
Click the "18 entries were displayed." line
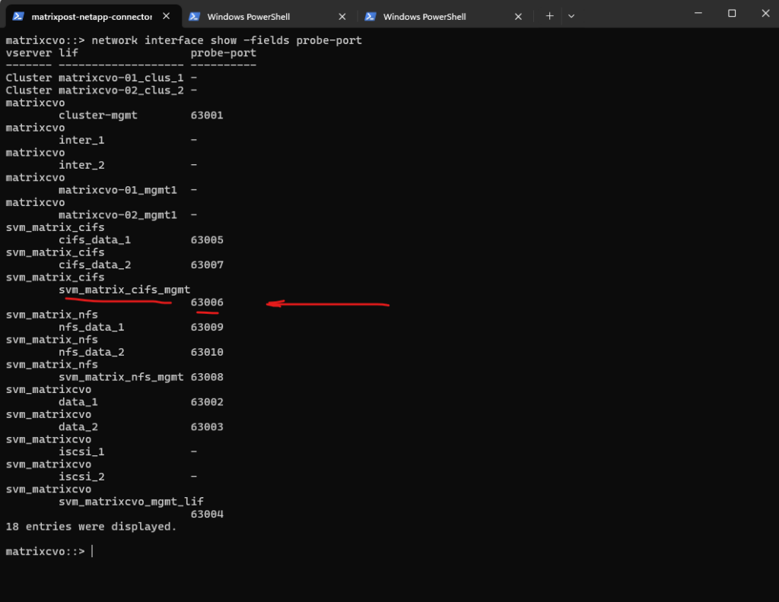coord(91,526)
